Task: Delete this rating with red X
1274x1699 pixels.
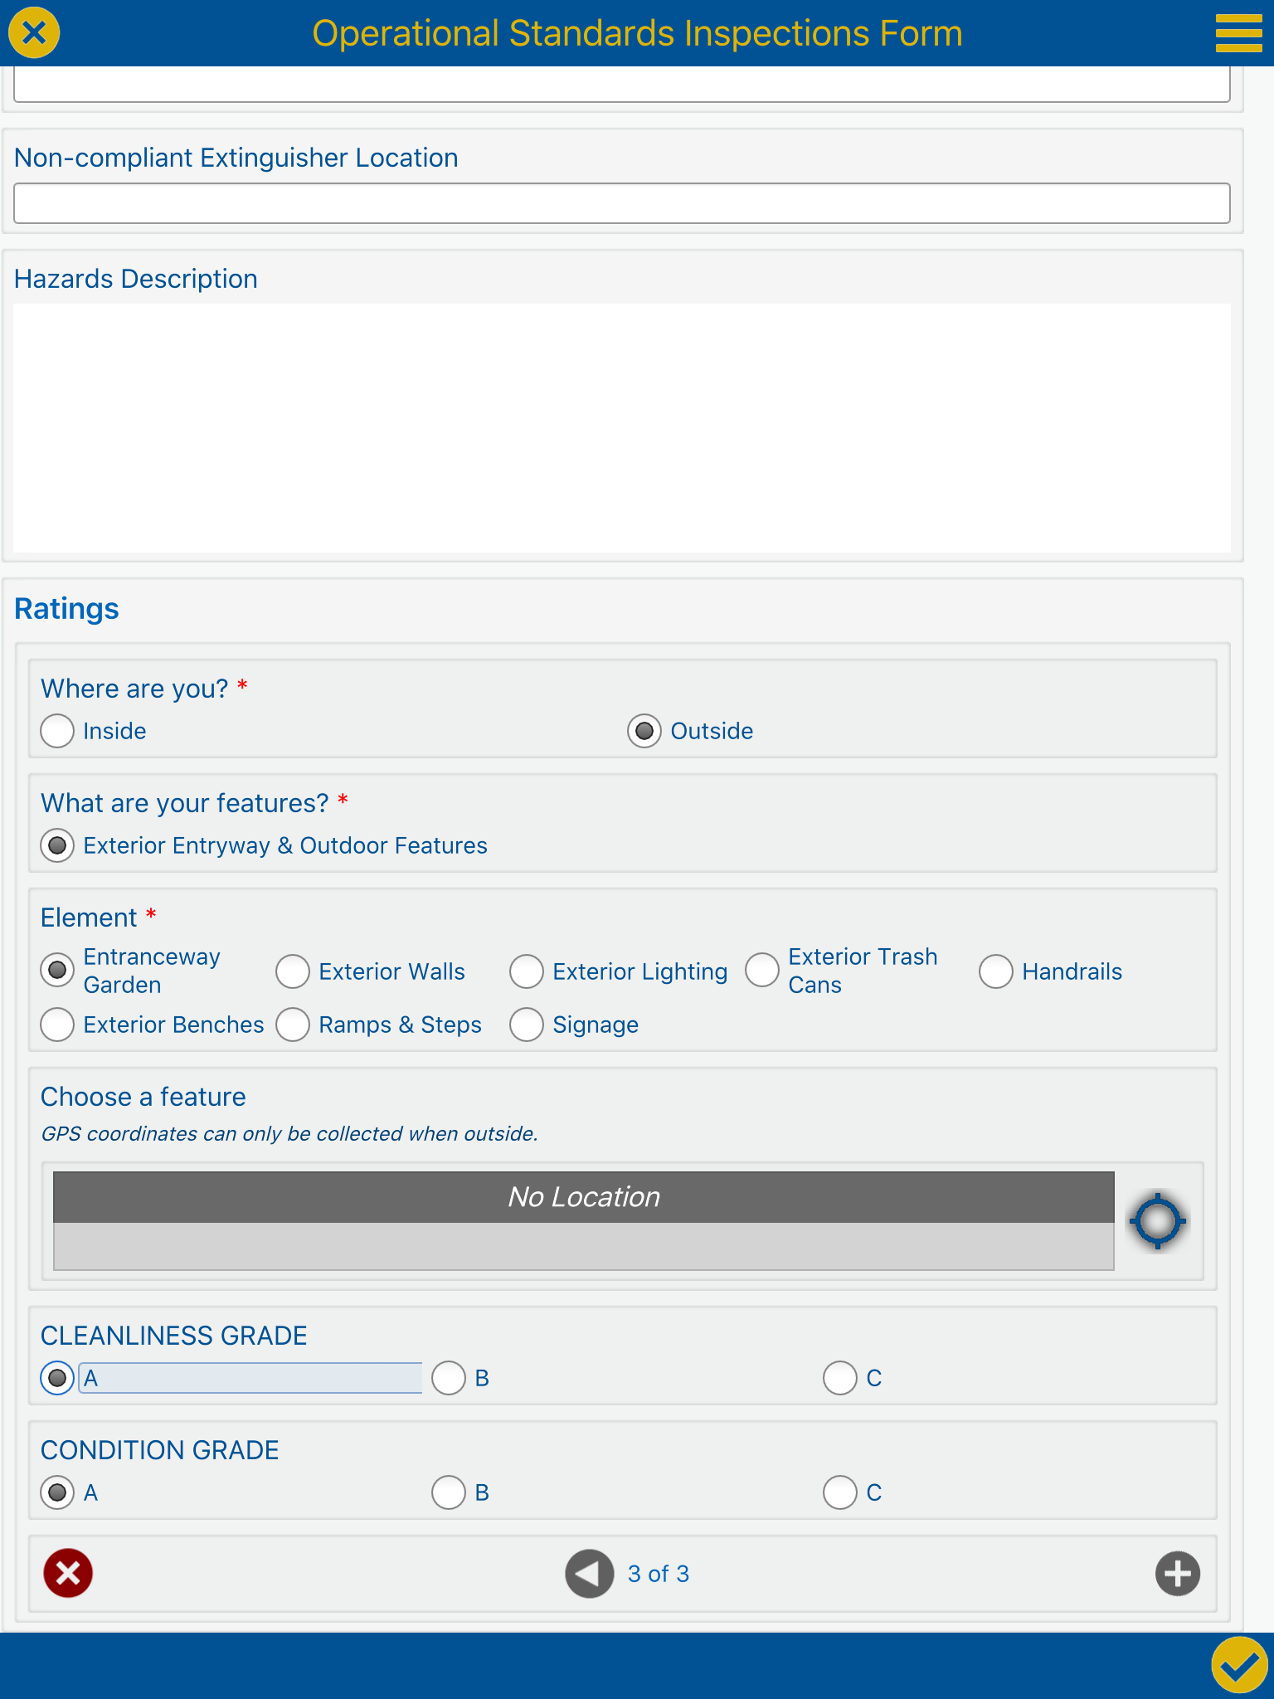Action: 68,1573
